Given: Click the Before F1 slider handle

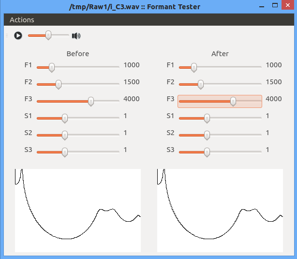Looking at the screenshot, I should (x=52, y=67).
